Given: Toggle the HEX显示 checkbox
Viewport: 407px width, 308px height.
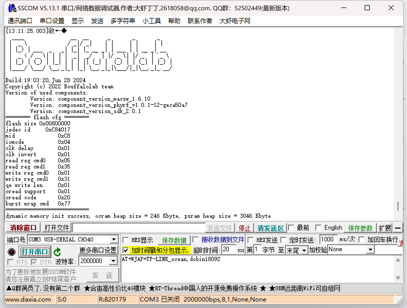Looking at the screenshot, I should tap(126, 240).
